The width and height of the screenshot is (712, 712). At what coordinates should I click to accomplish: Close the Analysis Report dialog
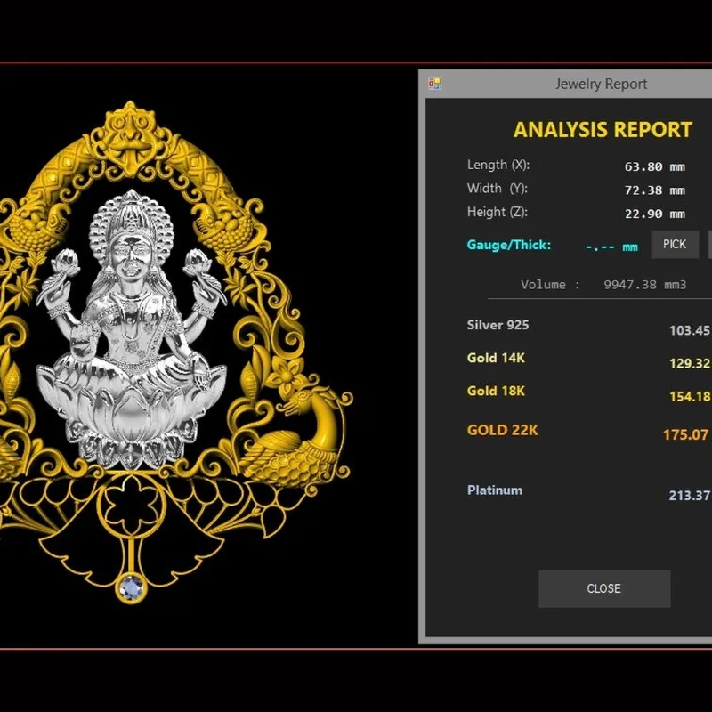pos(604,588)
